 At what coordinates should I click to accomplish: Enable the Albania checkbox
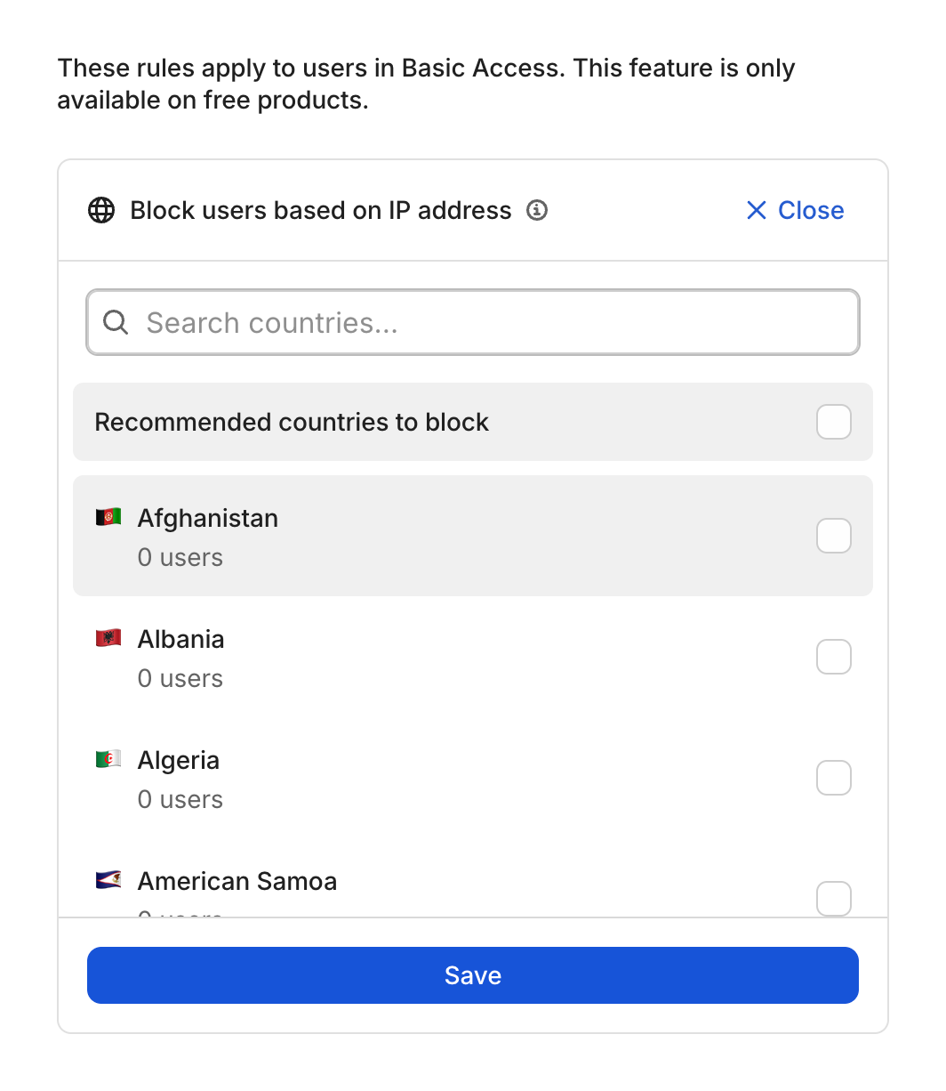(x=833, y=657)
